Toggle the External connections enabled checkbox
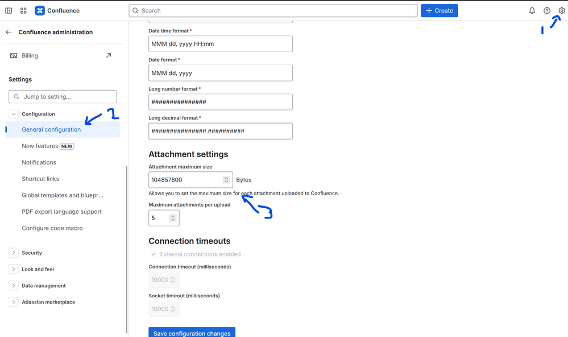The width and height of the screenshot is (568, 337). (153, 254)
